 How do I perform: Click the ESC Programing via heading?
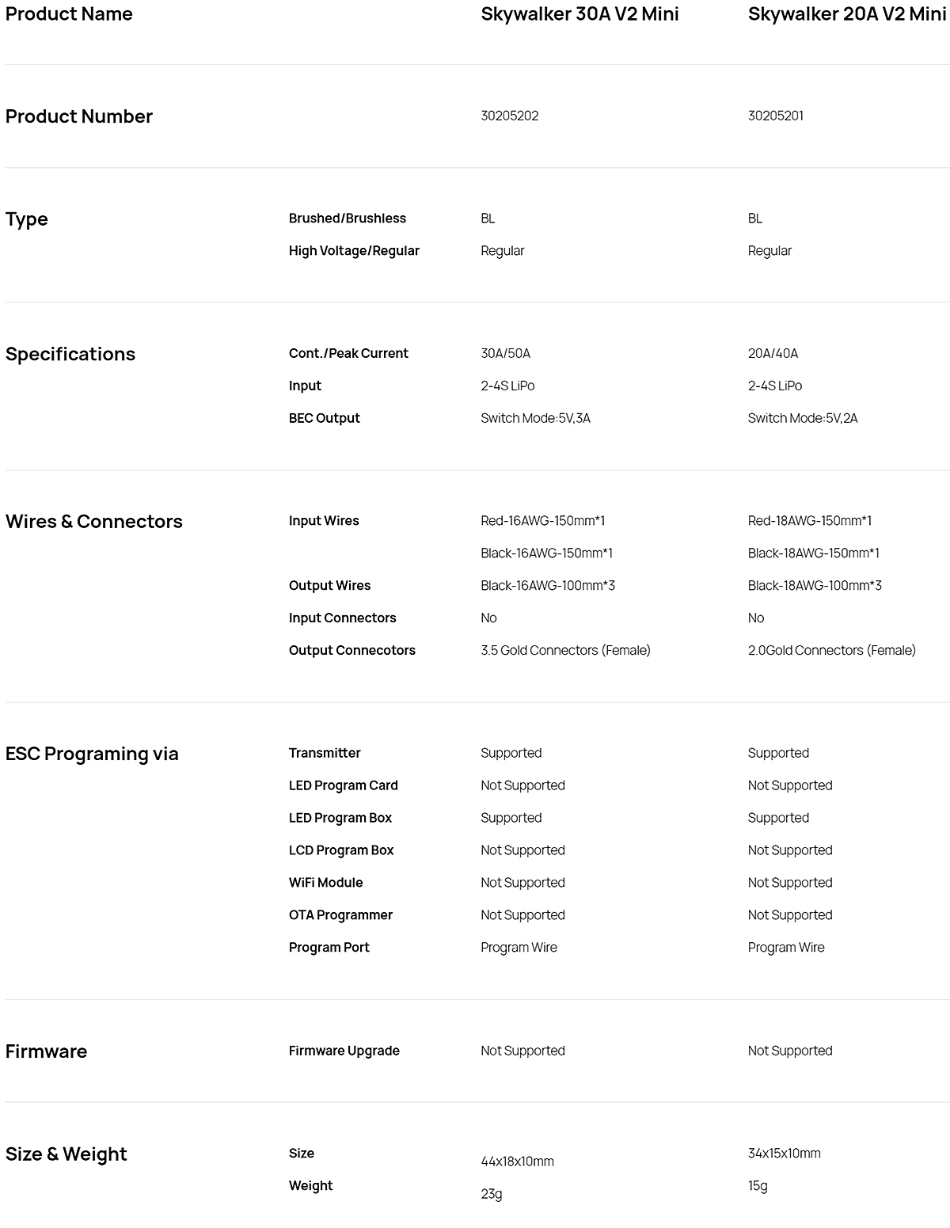(x=92, y=754)
